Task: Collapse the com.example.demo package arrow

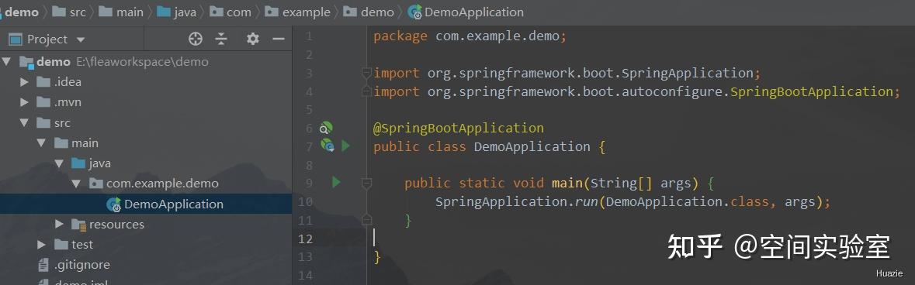Action: click(x=77, y=184)
